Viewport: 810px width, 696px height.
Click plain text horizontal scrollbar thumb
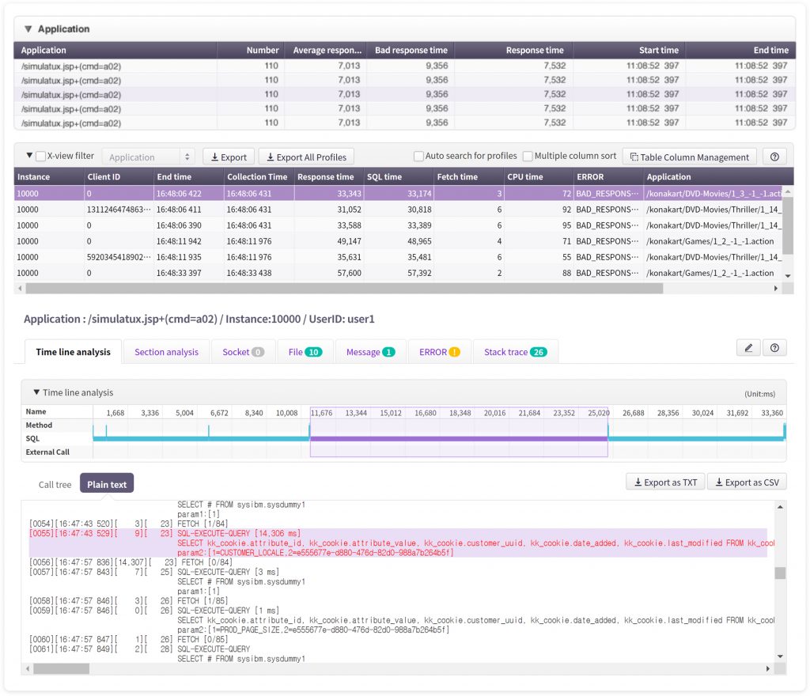62,668
